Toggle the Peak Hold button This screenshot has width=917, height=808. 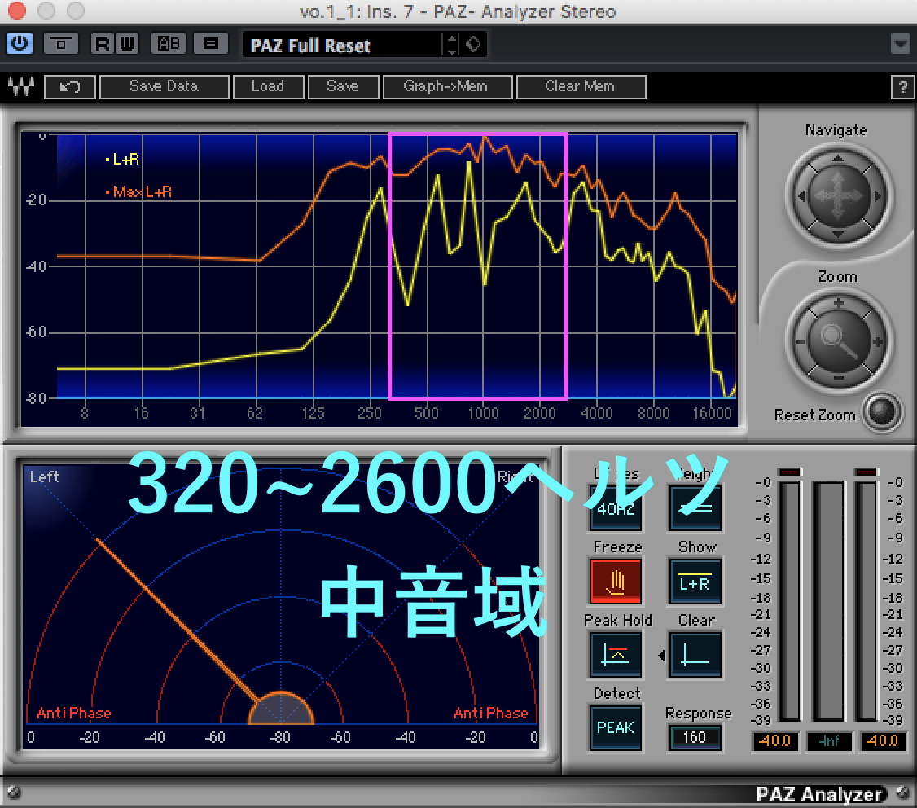tap(615, 654)
